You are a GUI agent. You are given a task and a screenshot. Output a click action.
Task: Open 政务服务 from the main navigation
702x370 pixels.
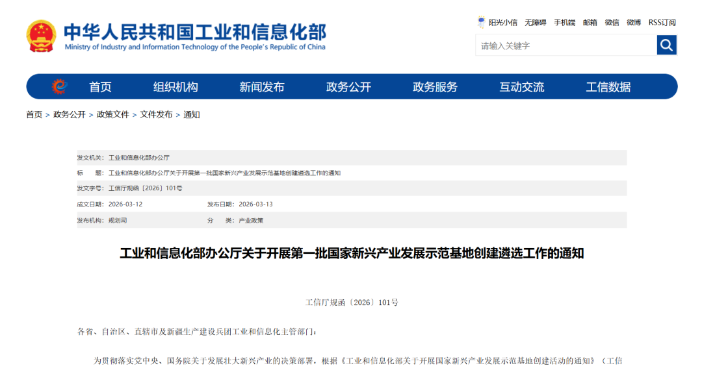pos(435,87)
